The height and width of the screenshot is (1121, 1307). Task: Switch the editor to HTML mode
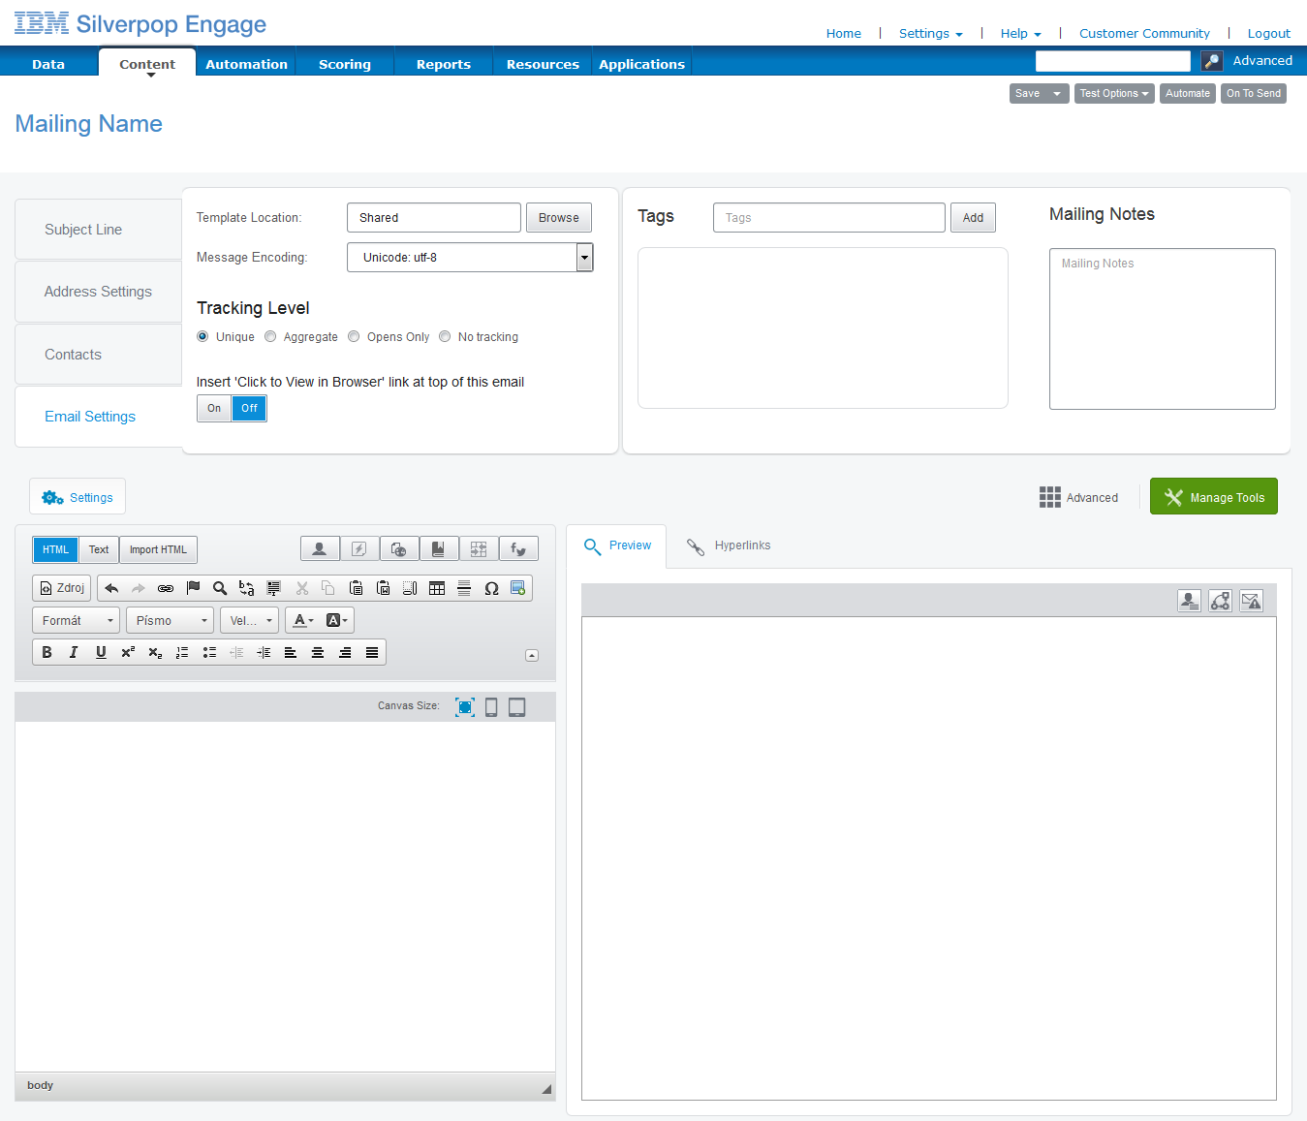pos(55,550)
